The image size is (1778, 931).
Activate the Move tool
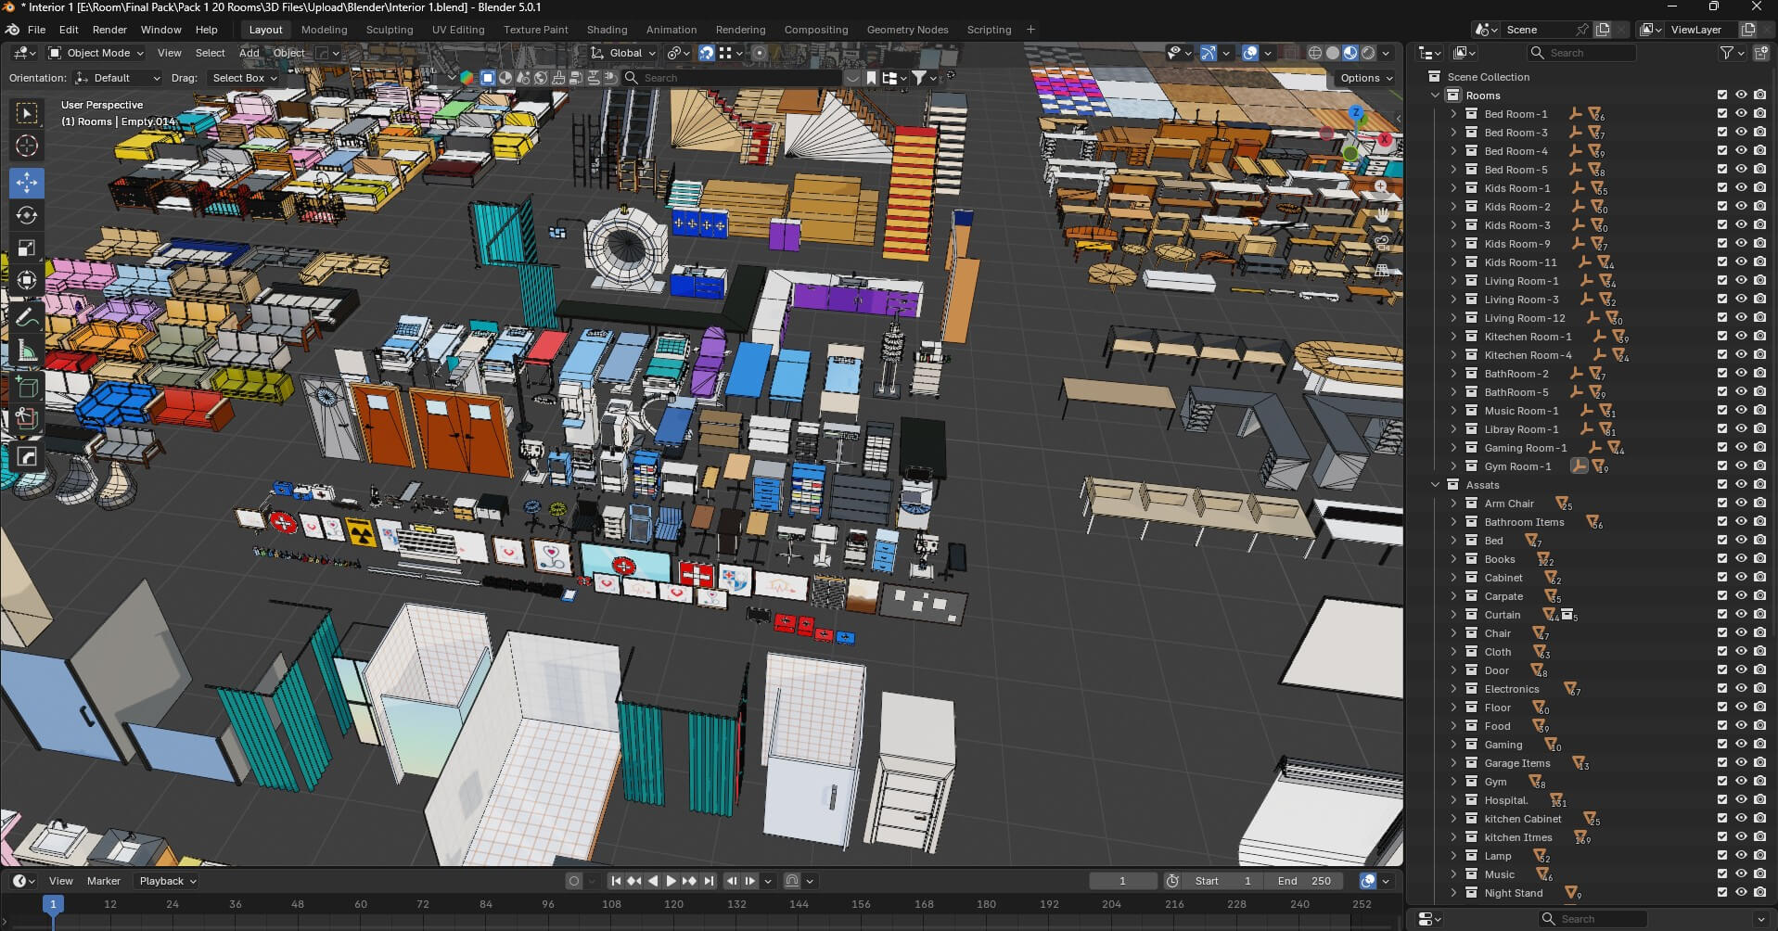(27, 183)
